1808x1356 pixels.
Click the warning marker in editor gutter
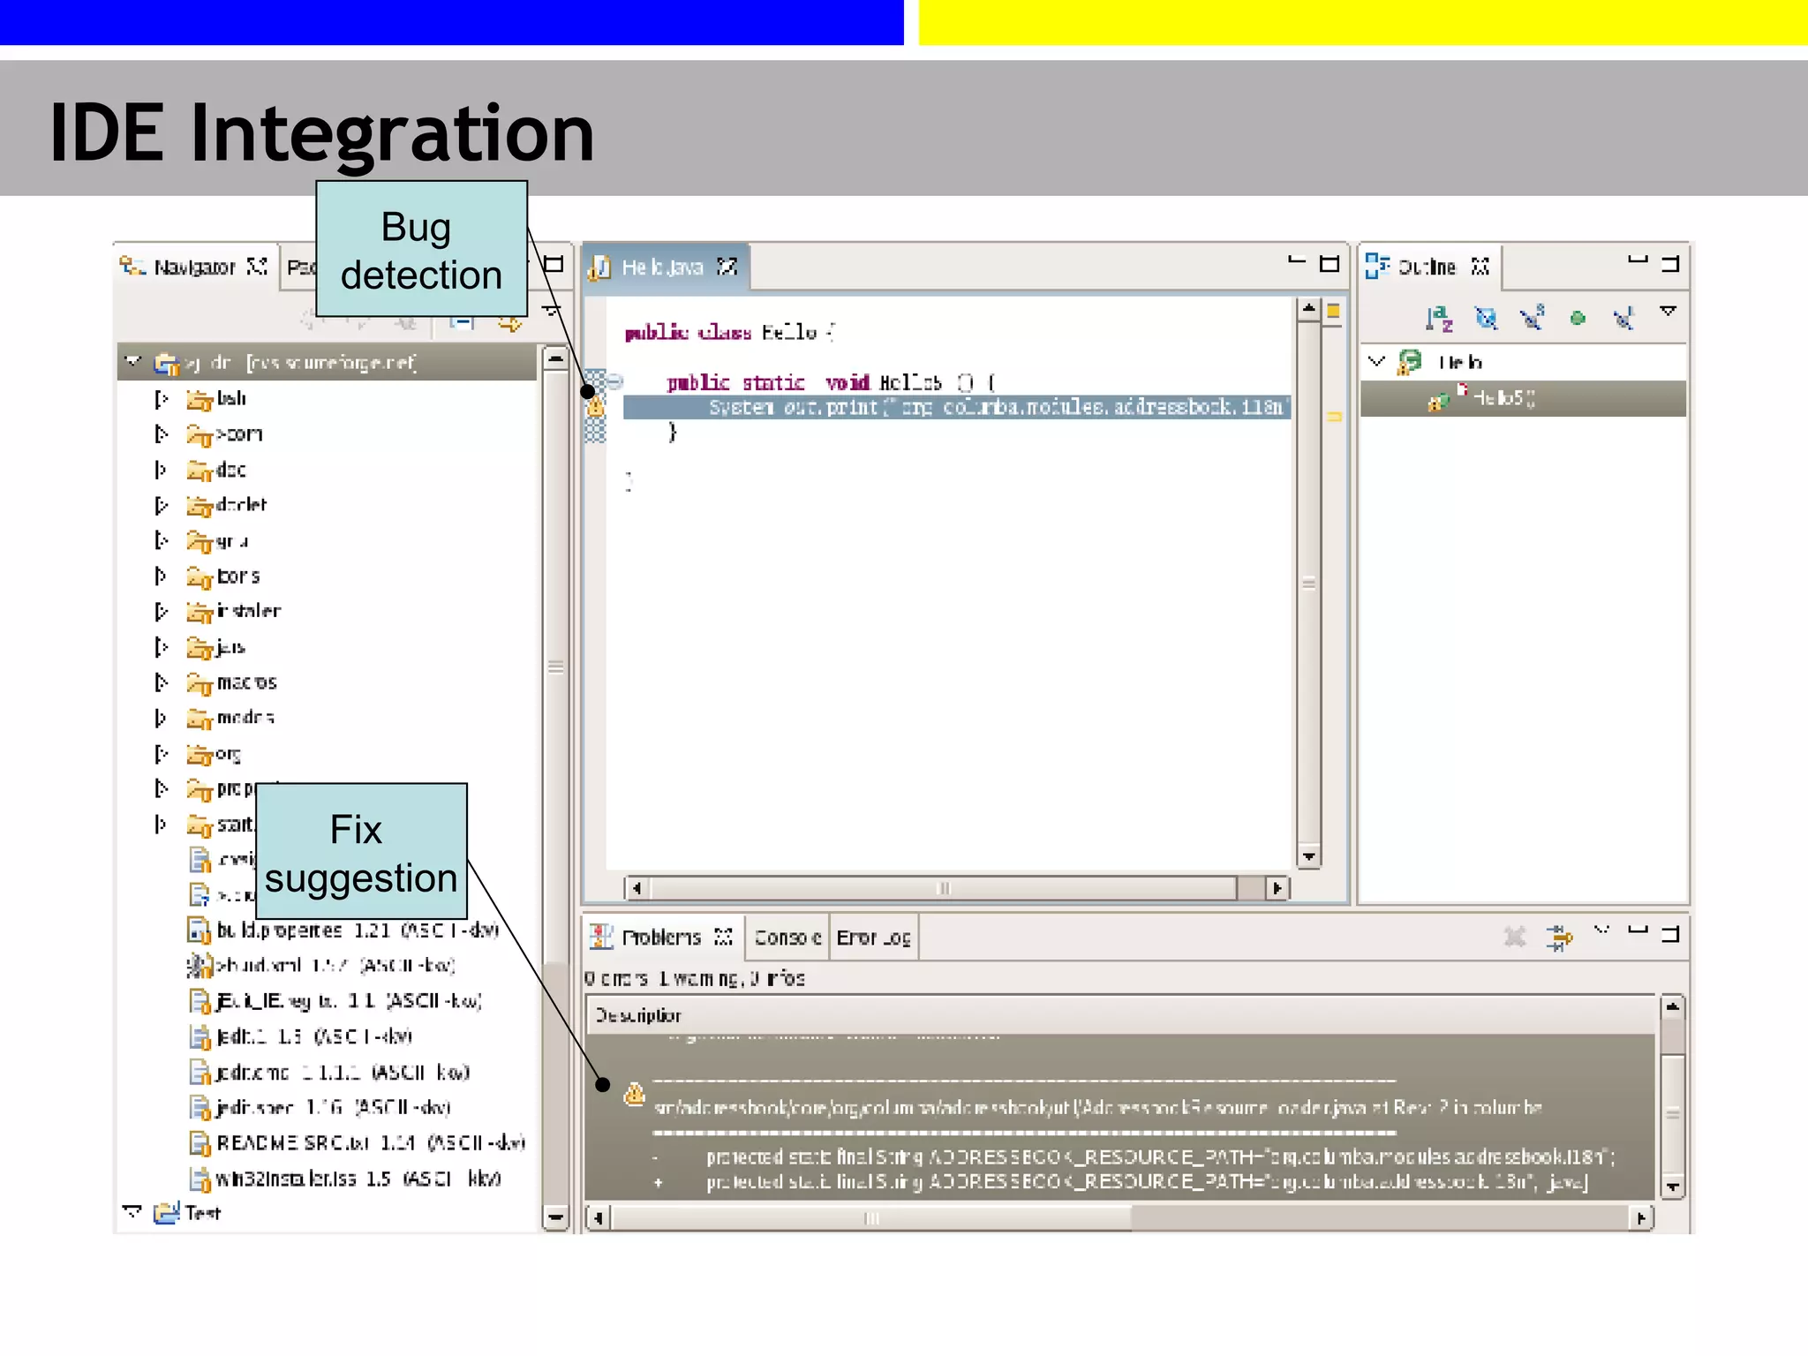pyautogui.click(x=596, y=407)
